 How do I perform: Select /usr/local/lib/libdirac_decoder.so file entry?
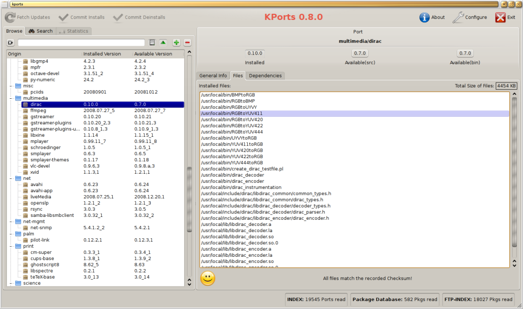click(x=355, y=237)
